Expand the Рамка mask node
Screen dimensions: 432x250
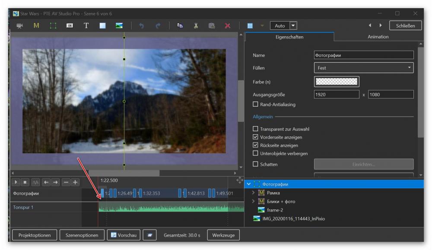pyautogui.click(x=253, y=193)
